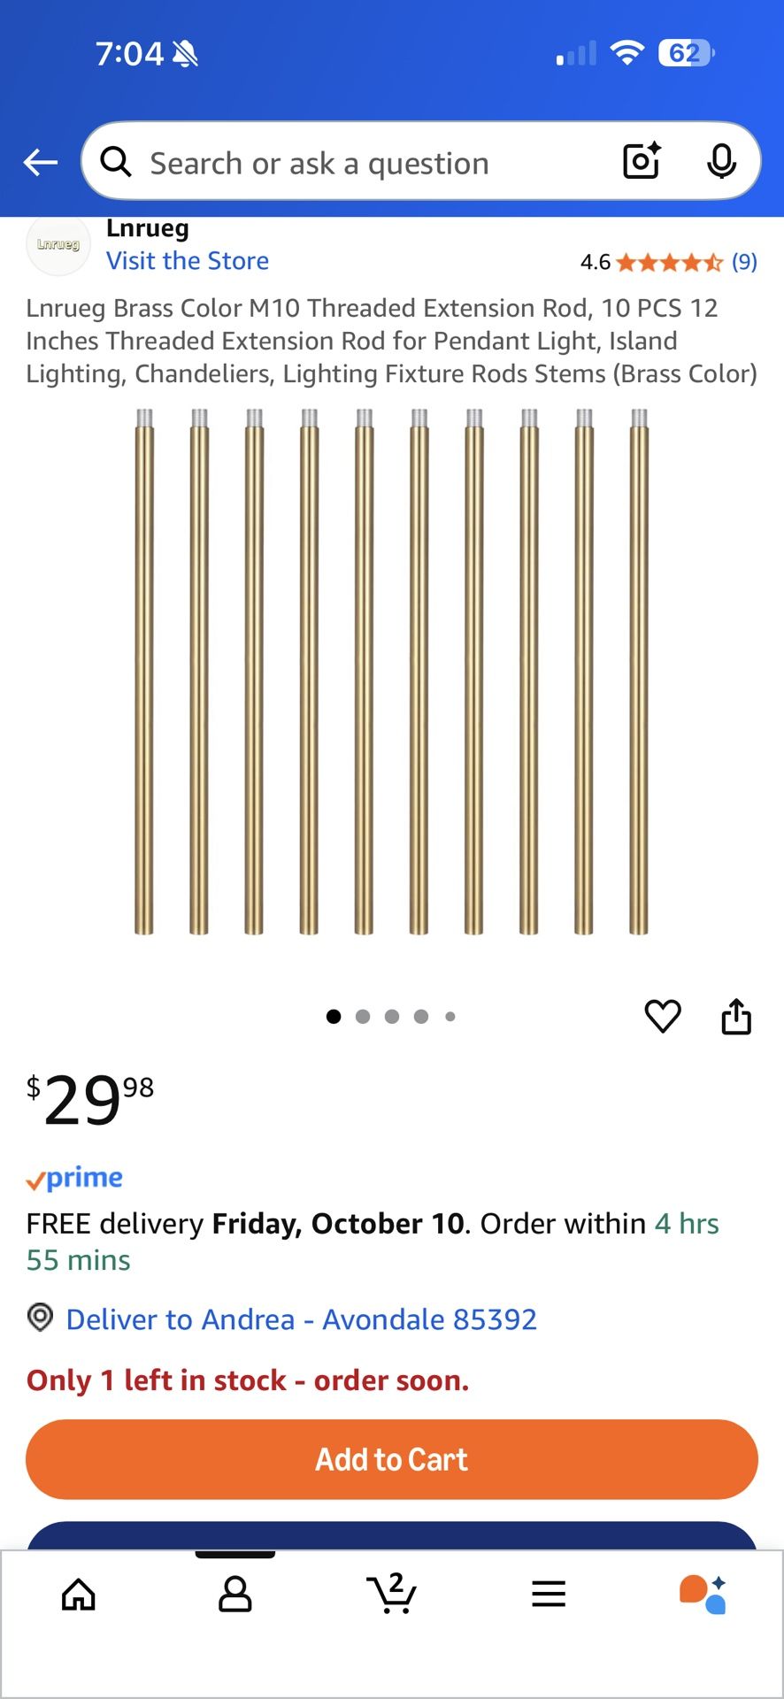The width and height of the screenshot is (784, 1699).
Task: Tap the brass rods product image
Action: tap(392, 673)
